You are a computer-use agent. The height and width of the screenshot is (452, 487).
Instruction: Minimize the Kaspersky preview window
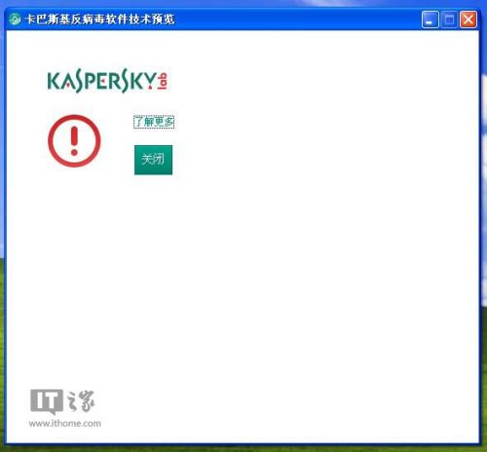[431, 19]
